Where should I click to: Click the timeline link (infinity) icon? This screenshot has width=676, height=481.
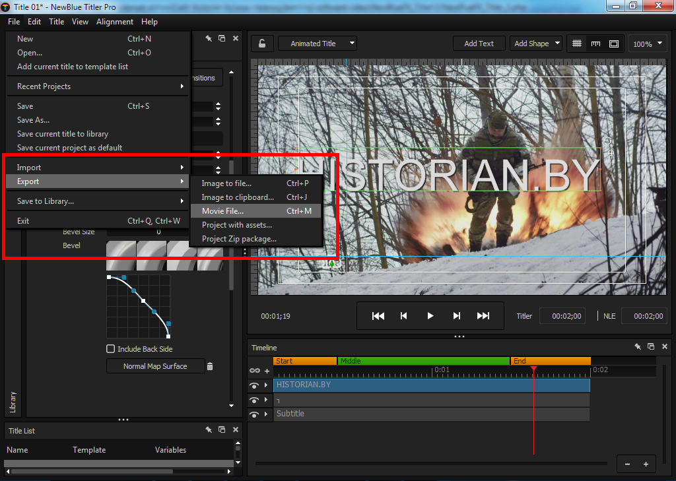pos(255,371)
